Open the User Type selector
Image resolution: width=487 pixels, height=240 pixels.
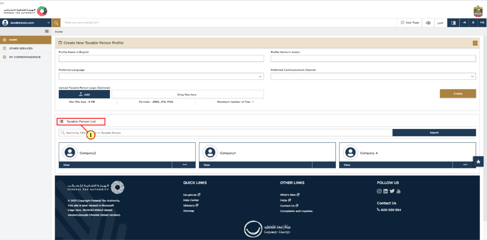410,23
